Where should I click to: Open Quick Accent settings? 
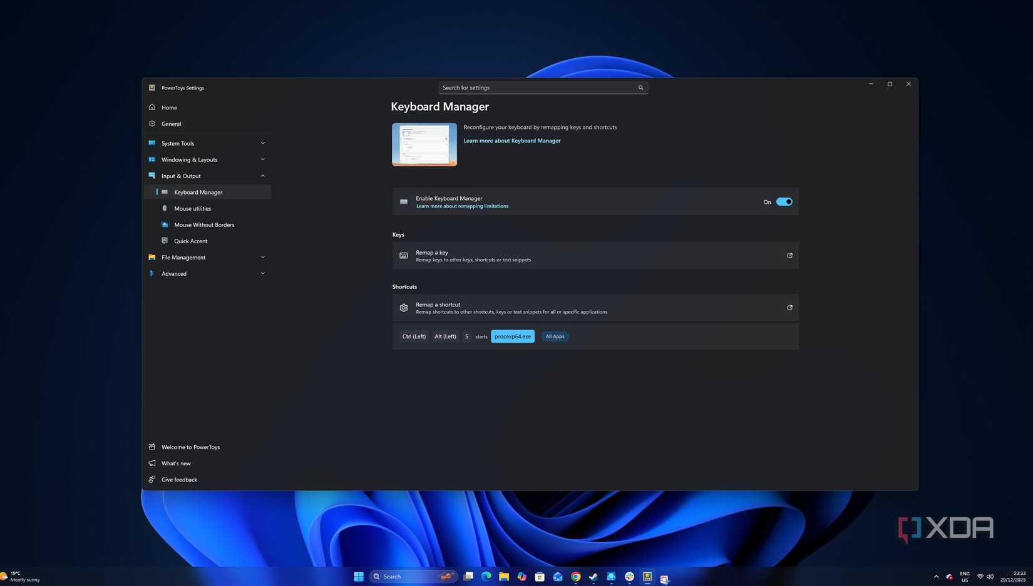190,241
